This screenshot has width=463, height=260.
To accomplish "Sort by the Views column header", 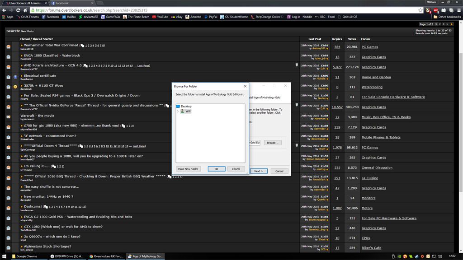I will coord(352,39).
